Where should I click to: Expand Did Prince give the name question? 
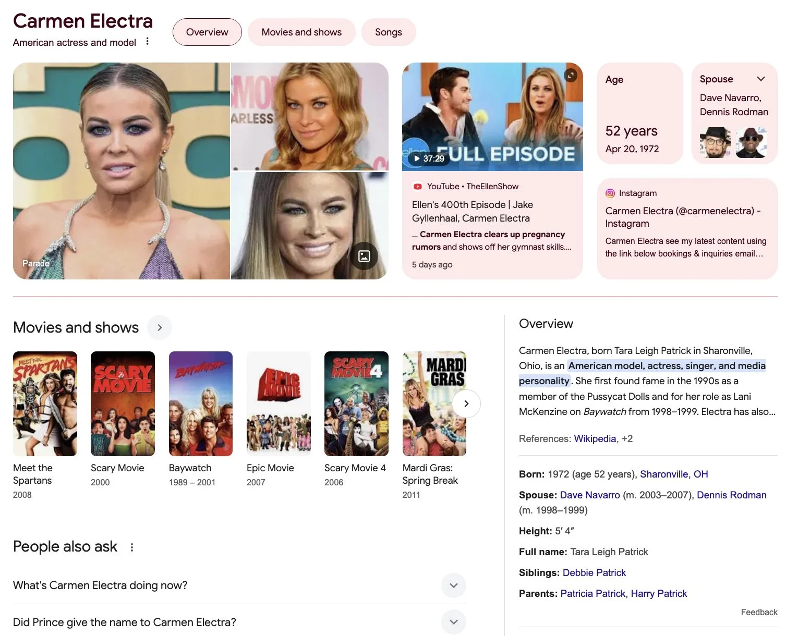point(239,622)
